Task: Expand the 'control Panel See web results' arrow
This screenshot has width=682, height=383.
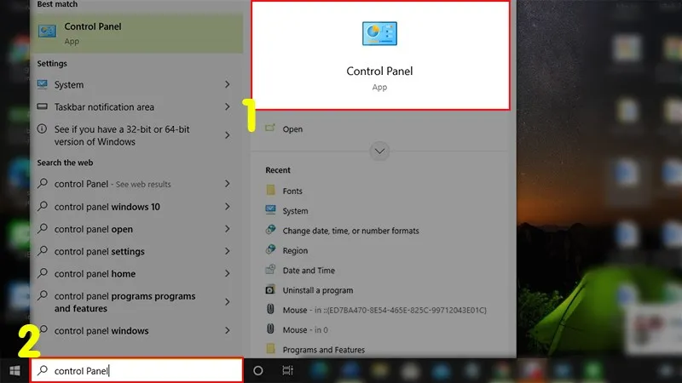Action: click(x=227, y=184)
